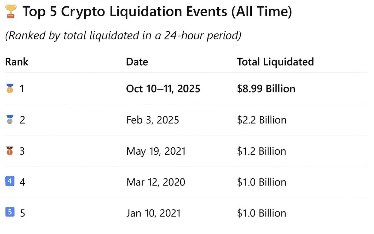Click the blue number 4 badge icon
Screen dimensions: 374x234
[x=10, y=181]
